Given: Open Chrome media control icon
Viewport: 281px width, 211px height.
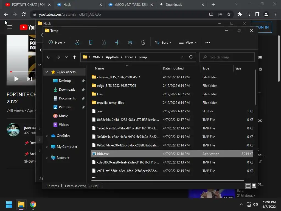Looking at the screenshot, I should pos(249,14).
